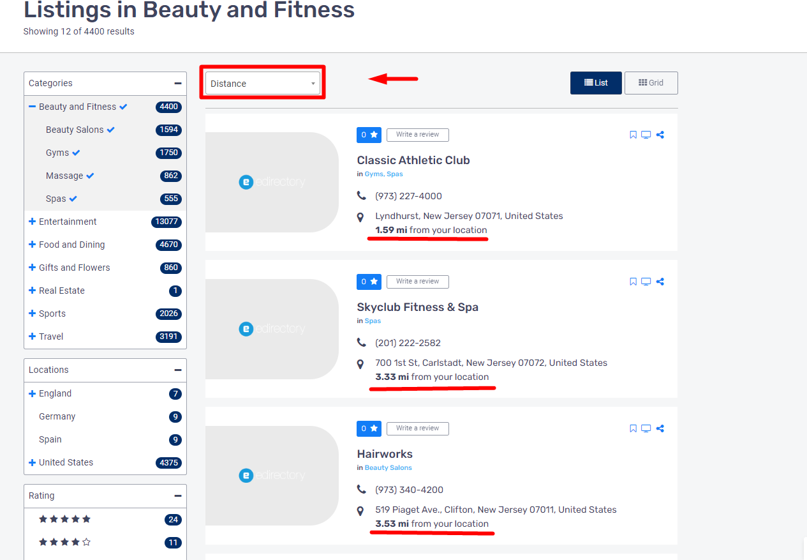The width and height of the screenshot is (807, 560).
Task: Click star rating badge for Hairworks
Action: tap(369, 428)
